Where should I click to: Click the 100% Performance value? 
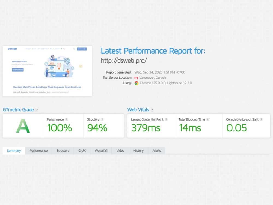60,128
